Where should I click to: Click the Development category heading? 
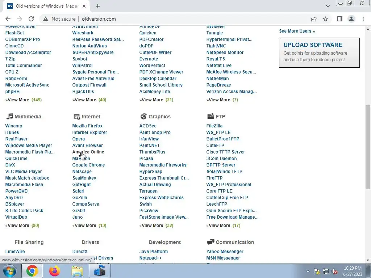(165, 242)
